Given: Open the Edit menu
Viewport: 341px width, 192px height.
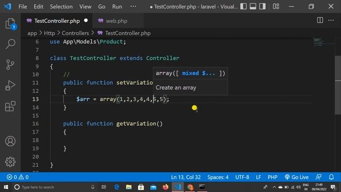Looking at the screenshot, I should click(38, 6).
